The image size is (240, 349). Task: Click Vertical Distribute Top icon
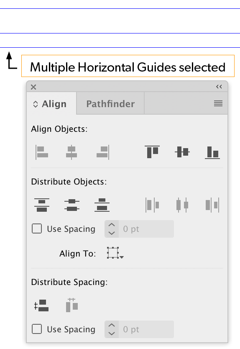pos(42,205)
